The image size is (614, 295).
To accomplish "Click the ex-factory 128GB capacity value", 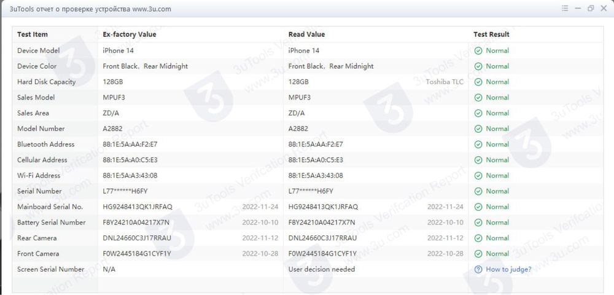I will (x=113, y=82).
